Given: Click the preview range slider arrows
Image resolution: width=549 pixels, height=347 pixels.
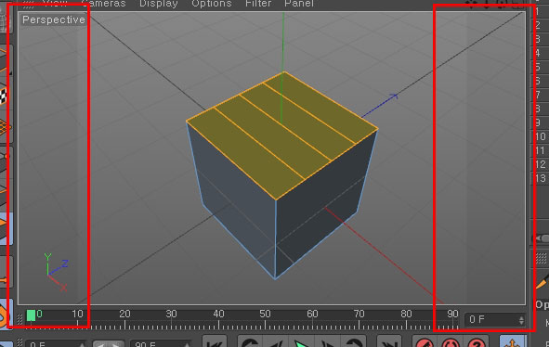Looking at the screenshot, I should click(x=108, y=344).
